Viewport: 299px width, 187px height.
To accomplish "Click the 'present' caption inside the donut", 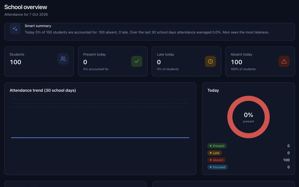I will click(248, 121).
